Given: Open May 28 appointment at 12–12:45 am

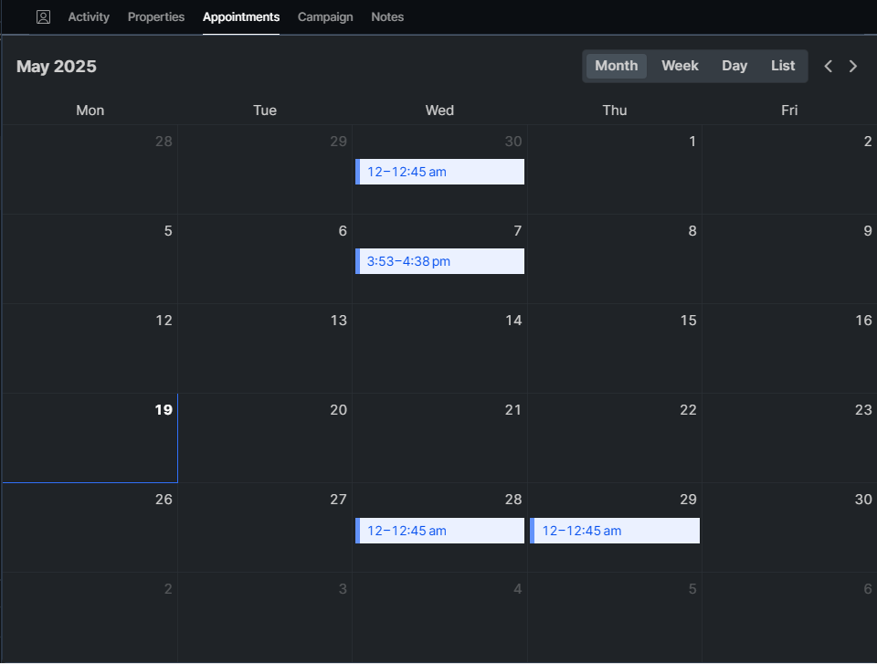Looking at the screenshot, I should point(439,531).
